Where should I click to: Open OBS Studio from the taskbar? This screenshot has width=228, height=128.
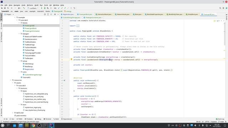39,126
